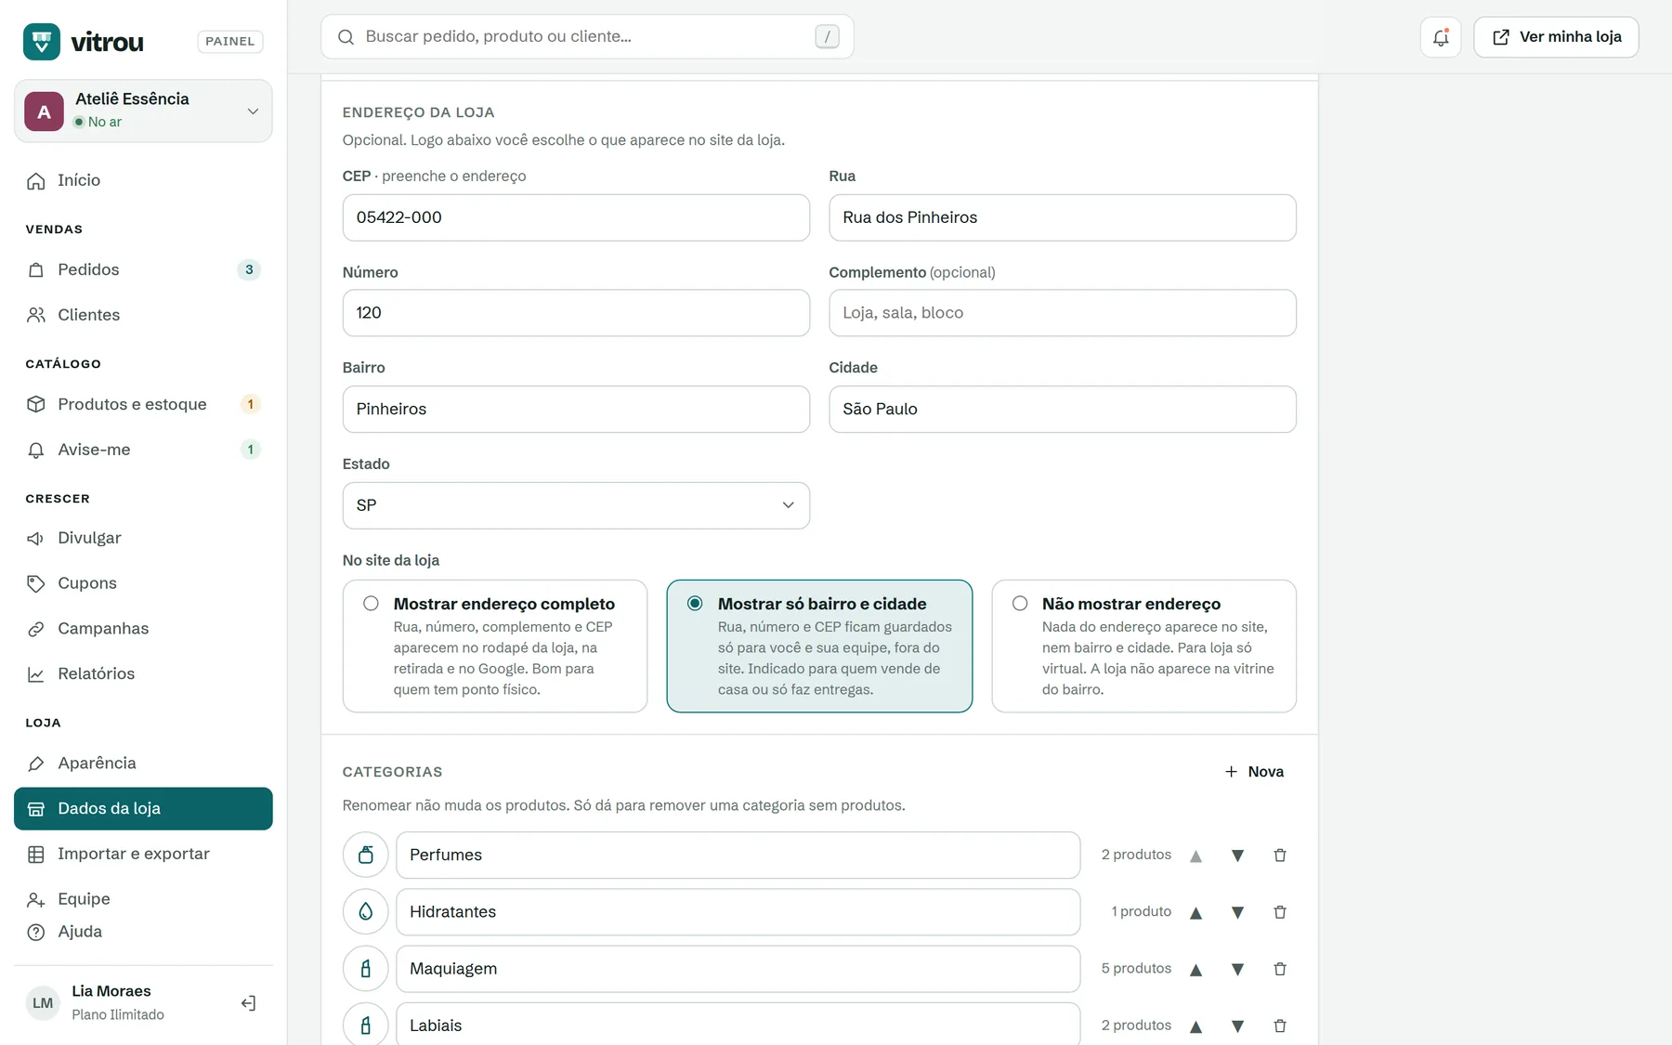The image size is (1672, 1045).
Task: Expand the Ateliê Essência store switcher
Action: point(143,111)
